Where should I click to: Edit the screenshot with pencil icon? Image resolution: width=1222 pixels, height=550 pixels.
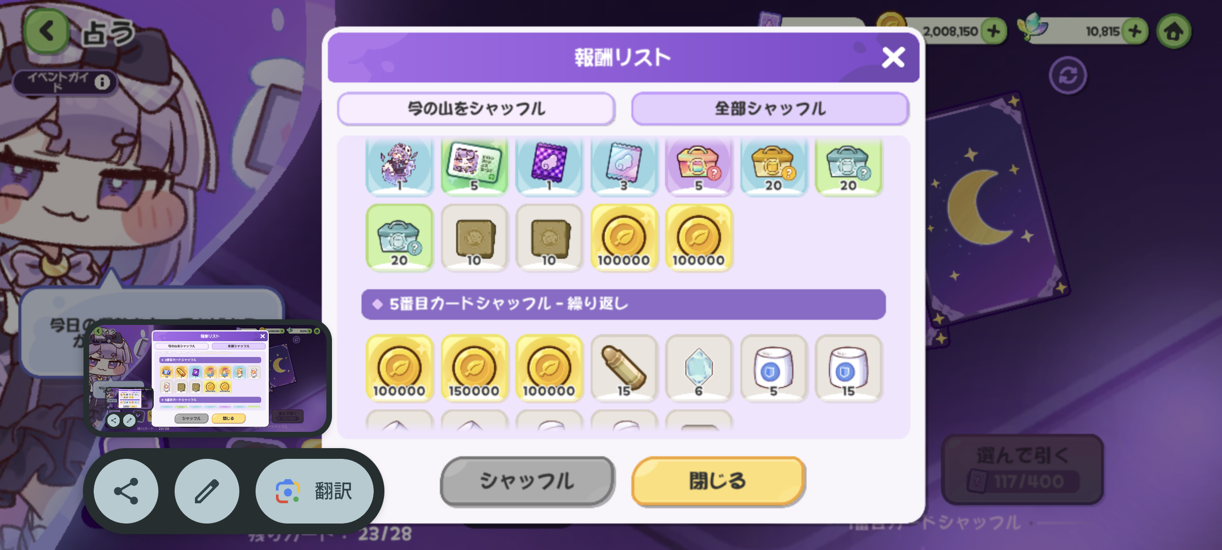point(207,491)
